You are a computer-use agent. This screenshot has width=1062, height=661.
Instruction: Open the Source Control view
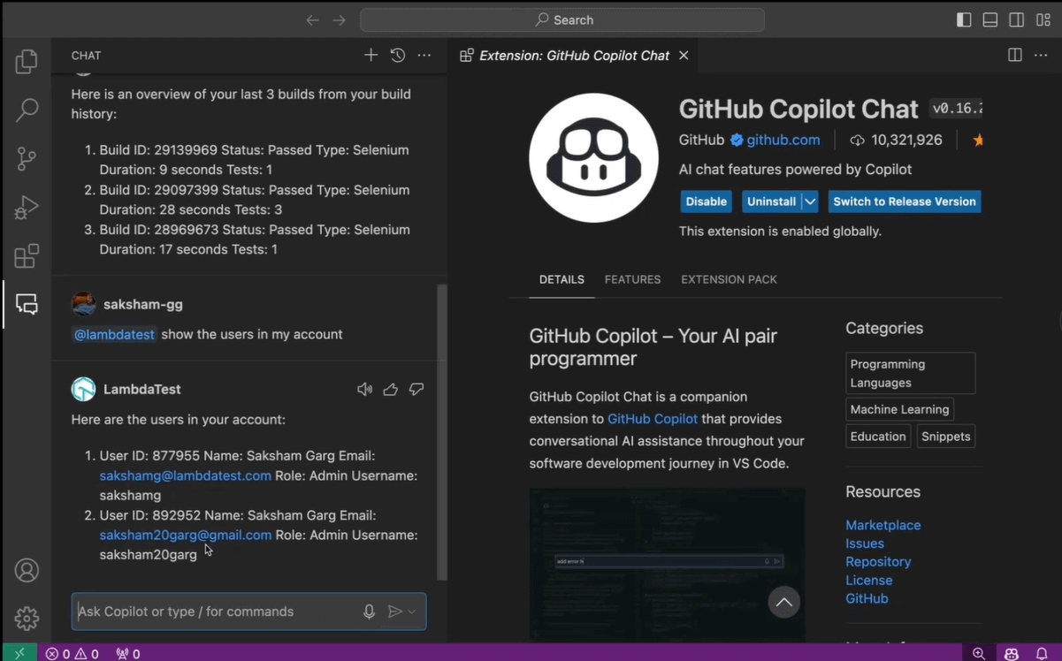27,159
